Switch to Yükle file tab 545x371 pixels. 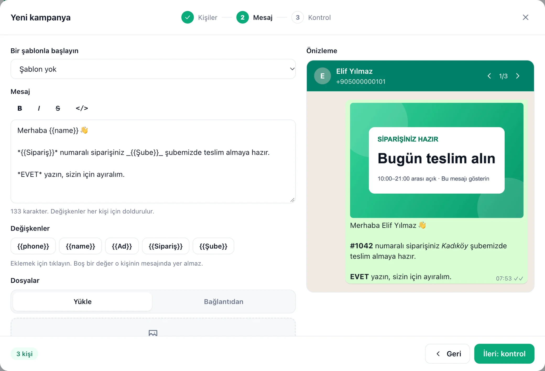pyautogui.click(x=83, y=301)
